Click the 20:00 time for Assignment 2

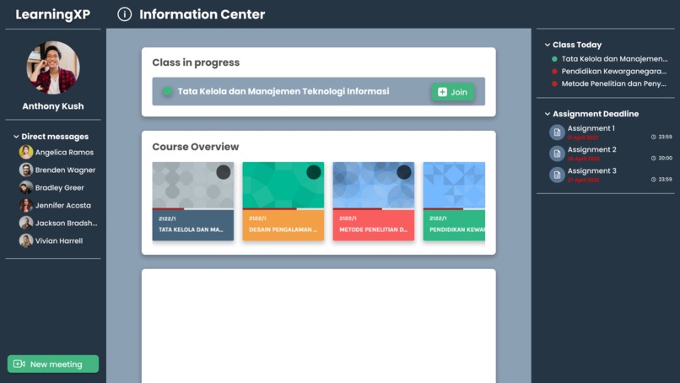[x=666, y=159]
